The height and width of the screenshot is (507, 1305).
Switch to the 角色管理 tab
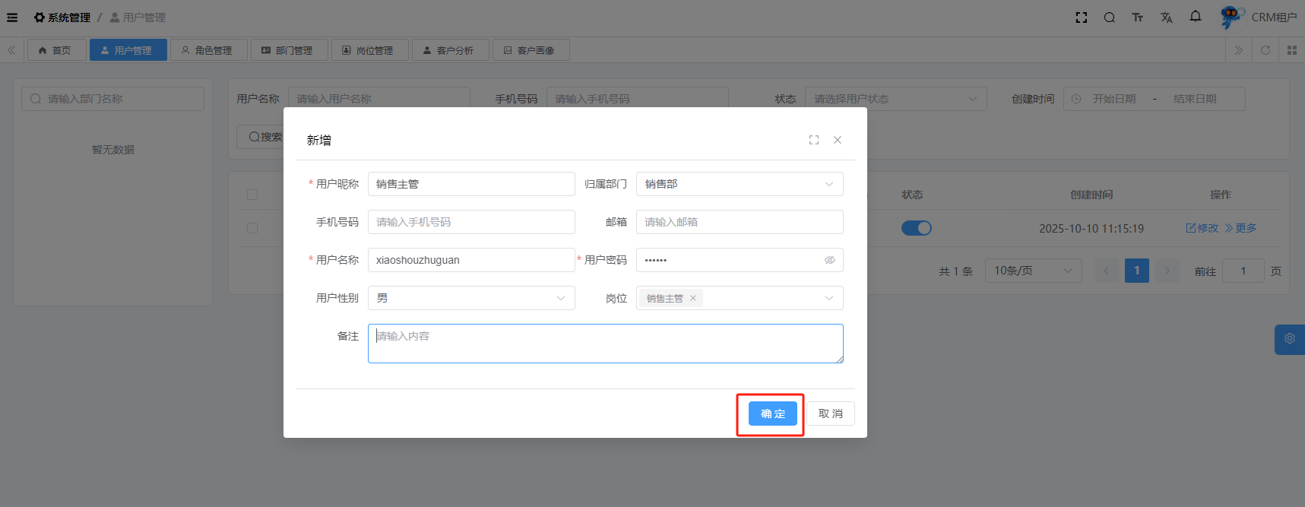tap(208, 50)
